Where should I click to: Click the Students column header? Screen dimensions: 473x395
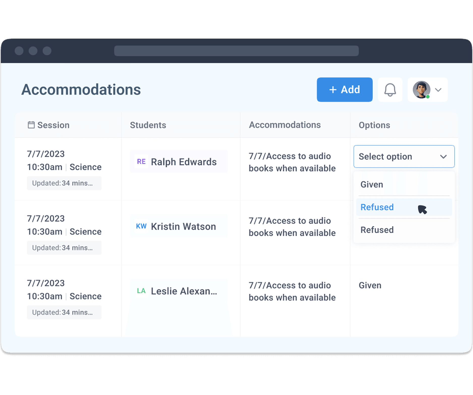pos(148,125)
